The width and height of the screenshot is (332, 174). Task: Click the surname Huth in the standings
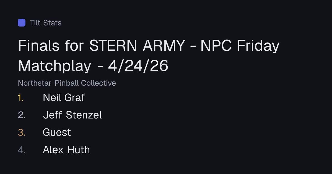point(79,150)
